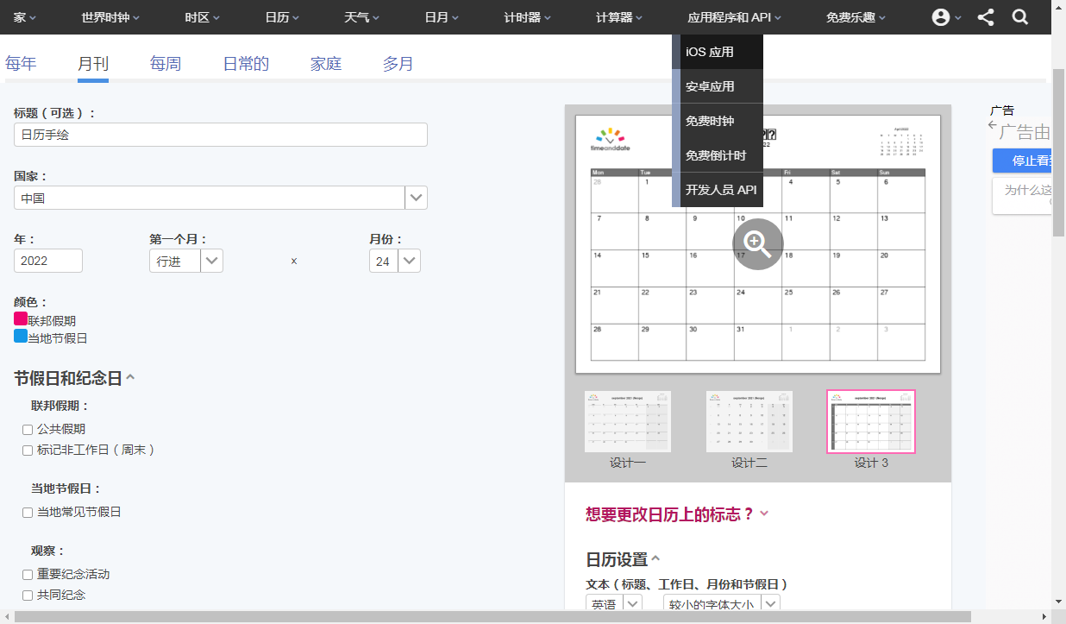
Task: Click the 为什么这 ad link
Action: click(x=1022, y=196)
